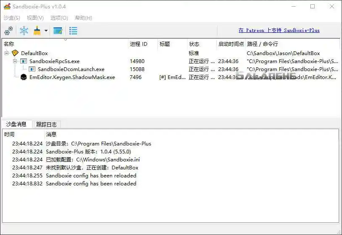The height and width of the screenshot is (235, 342).
Task: Select the SandboxieRpcSs.exe row
Action: [171, 61]
